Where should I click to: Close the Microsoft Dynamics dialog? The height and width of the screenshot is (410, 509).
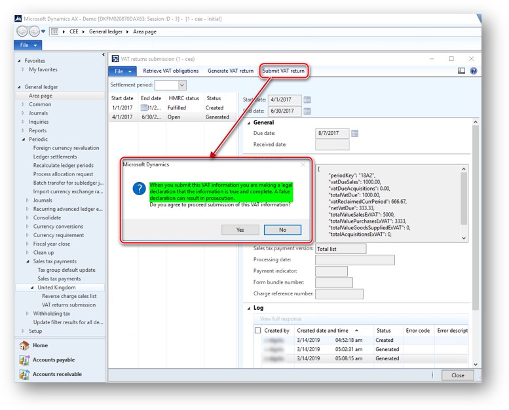coord(303,164)
